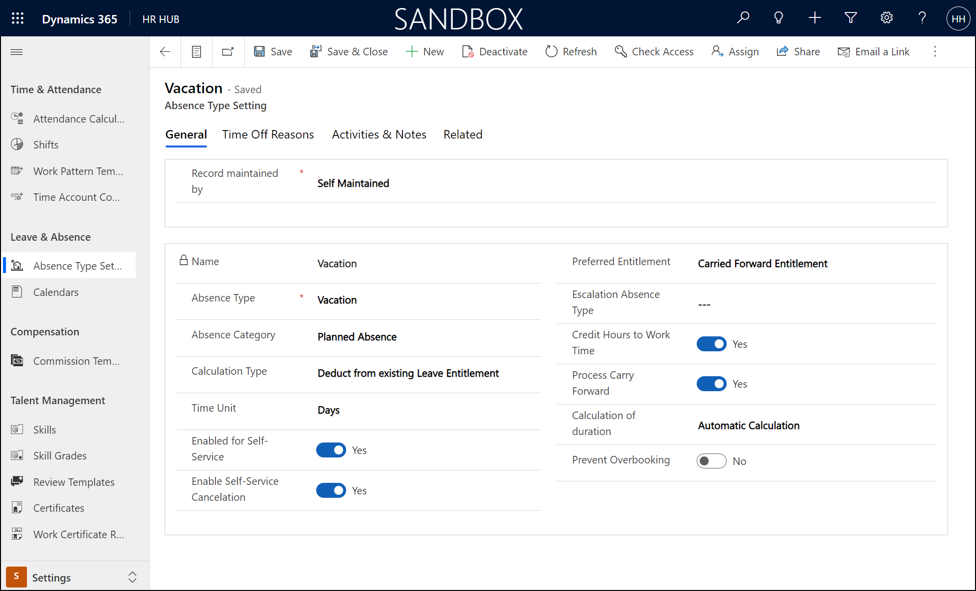This screenshot has width=976, height=591.
Task: Collapse the hamburger site map menu
Action: pyautogui.click(x=16, y=52)
